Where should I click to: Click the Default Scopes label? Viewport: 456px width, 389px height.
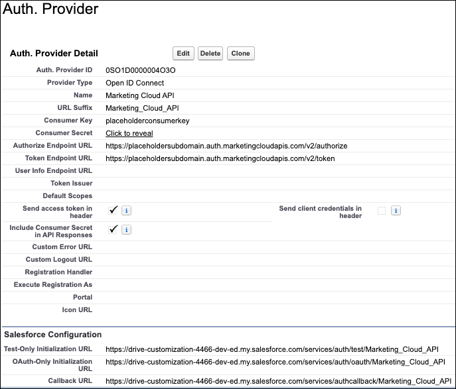[68, 196]
